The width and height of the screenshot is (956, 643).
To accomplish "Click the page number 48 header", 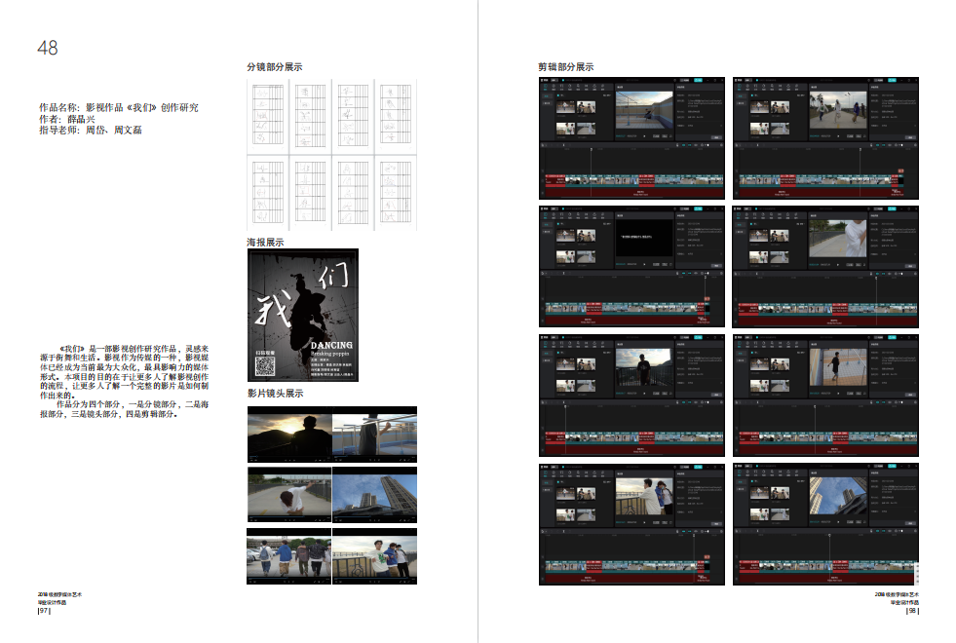I will pos(48,48).
